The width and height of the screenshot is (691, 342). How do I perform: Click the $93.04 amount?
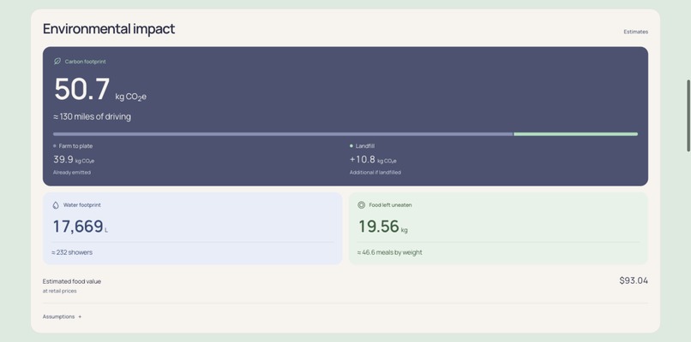[634, 280]
